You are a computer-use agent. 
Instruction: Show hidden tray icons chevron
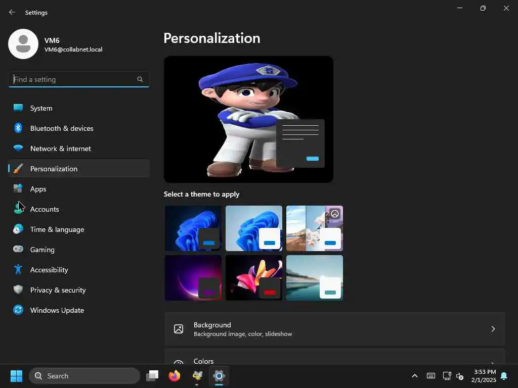tap(415, 376)
